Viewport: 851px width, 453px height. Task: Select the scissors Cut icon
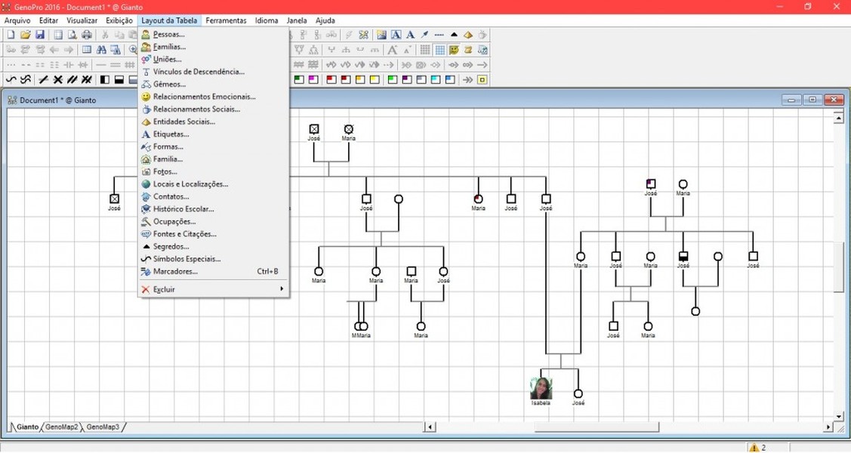[105, 35]
